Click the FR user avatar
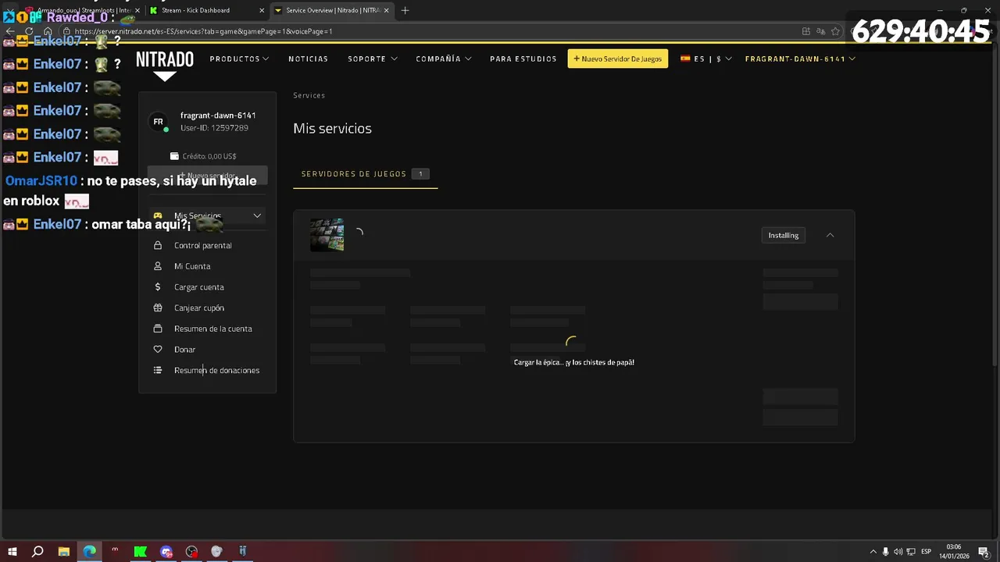Screen dimensions: 1000x562 pyautogui.click(x=159, y=122)
